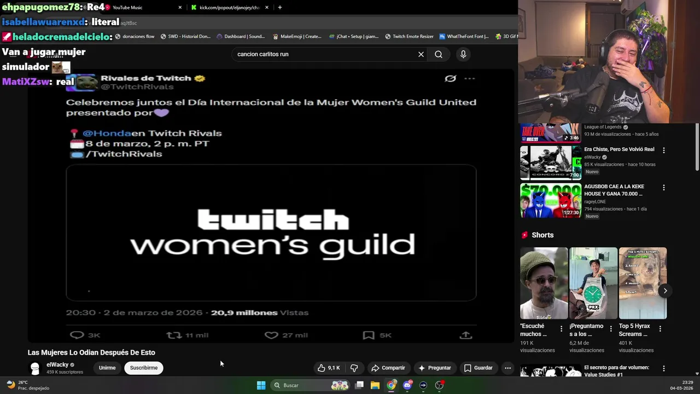This screenshot has width=700, height=394.
Task: Click the tweet bookmark icon
Action: [x=369, y=335]
